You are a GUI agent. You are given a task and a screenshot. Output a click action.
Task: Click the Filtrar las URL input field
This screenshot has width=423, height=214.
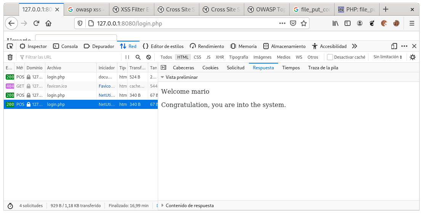pyautogui.click(x=69, y=57)
